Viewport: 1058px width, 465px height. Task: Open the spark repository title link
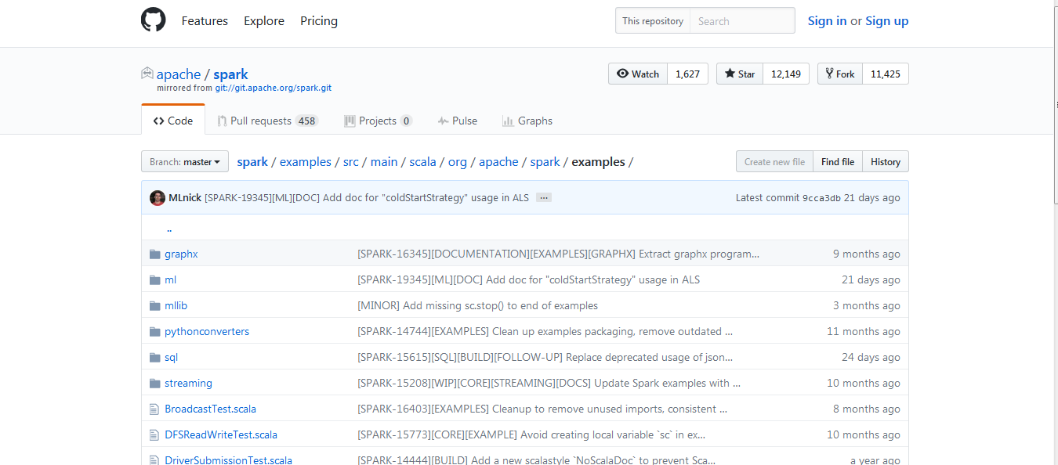[230, 74]
